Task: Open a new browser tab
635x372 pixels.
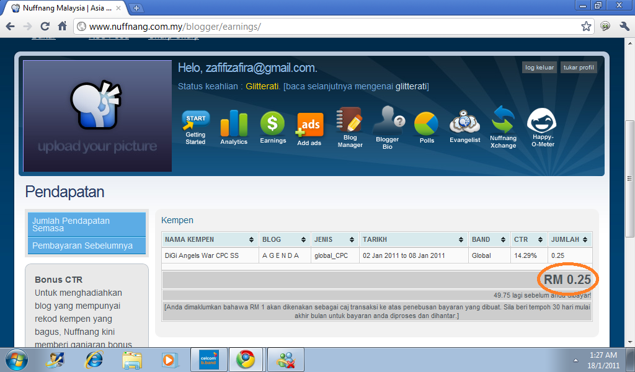Action: click(136, 8)
